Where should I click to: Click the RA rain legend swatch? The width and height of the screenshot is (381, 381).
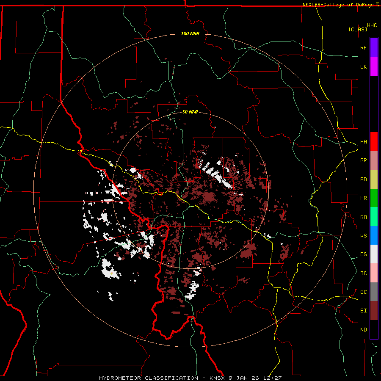click(x=374, y=217)
